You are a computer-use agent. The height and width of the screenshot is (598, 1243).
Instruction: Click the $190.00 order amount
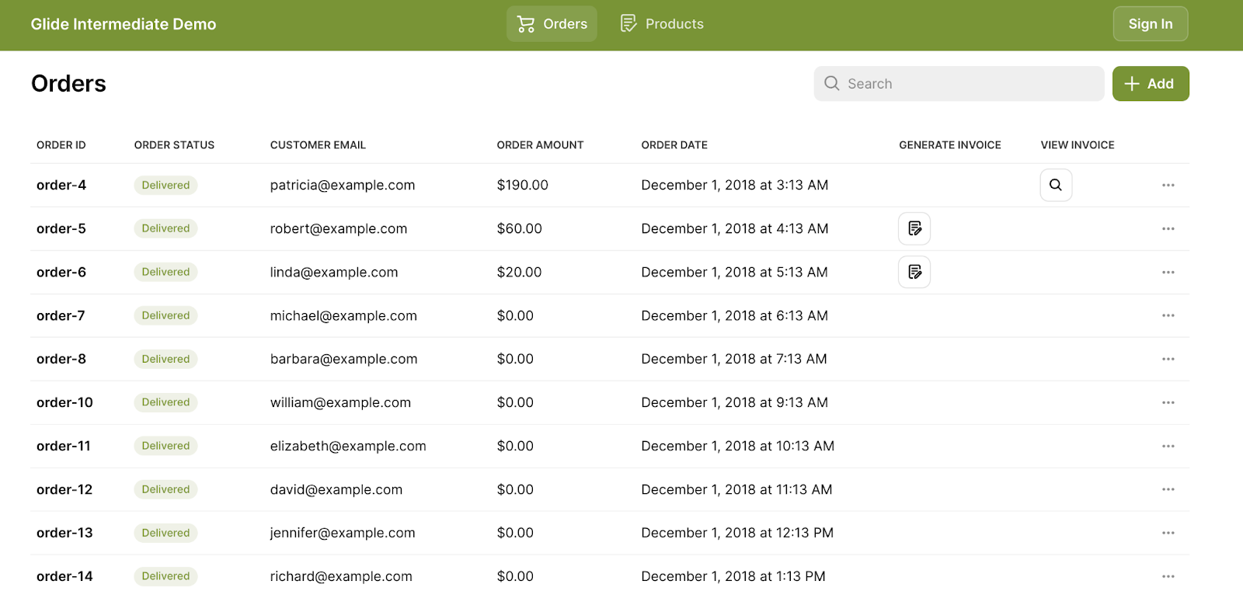pos(523,185)
